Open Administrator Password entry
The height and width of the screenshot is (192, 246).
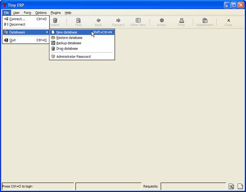point(82,57)
